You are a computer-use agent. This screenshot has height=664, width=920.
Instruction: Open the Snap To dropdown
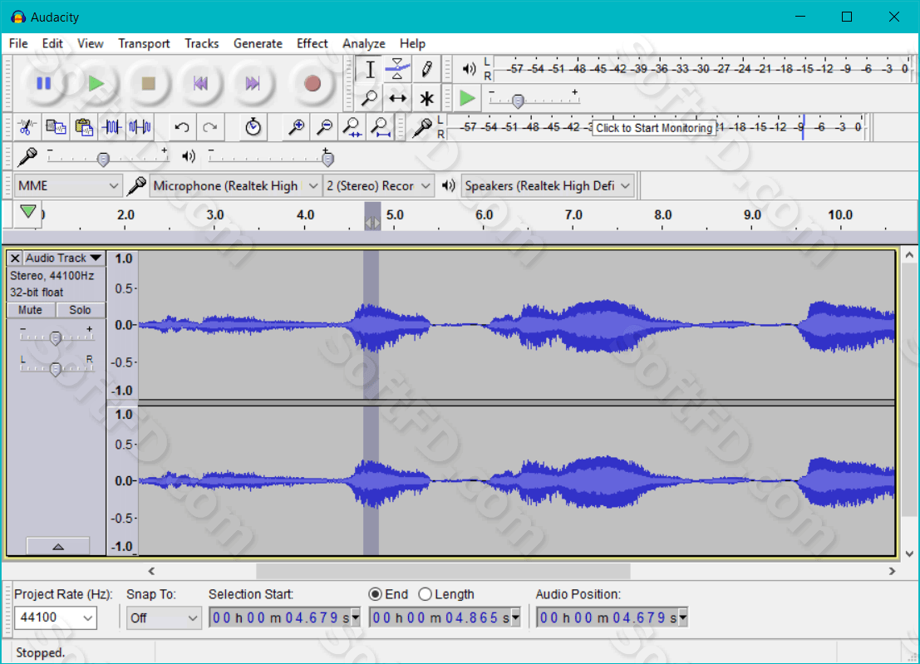[164, 617]
